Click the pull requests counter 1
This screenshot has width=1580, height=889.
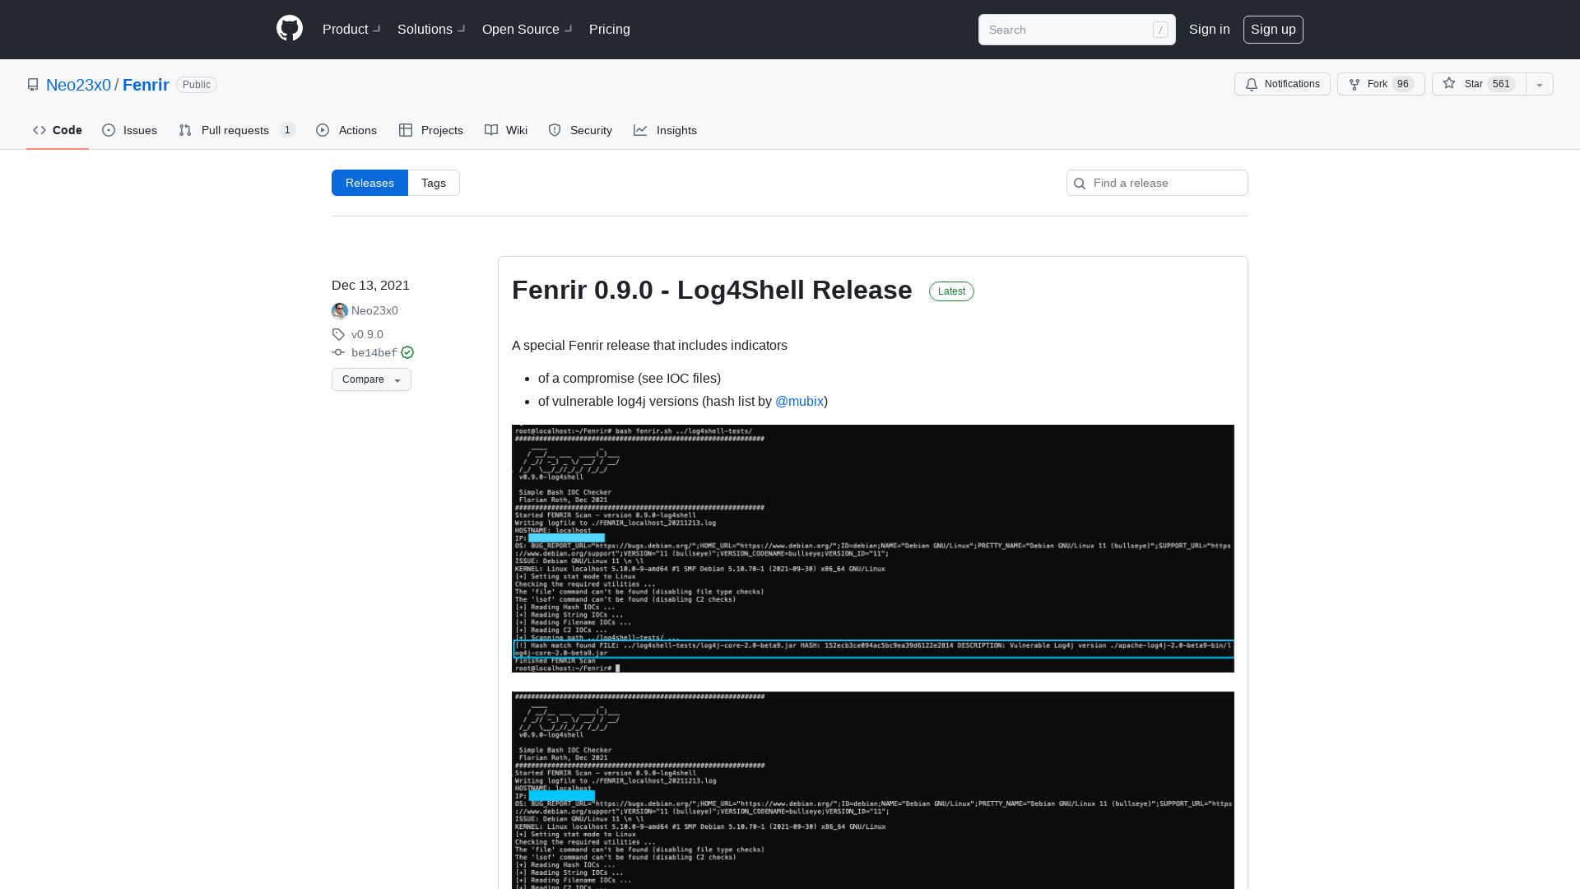pyautogui.click(x=287, y=130)
